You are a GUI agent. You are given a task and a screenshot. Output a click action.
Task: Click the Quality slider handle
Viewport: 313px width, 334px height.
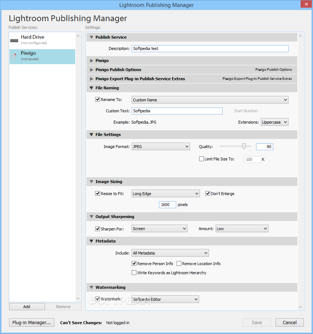tap(244, 146)
